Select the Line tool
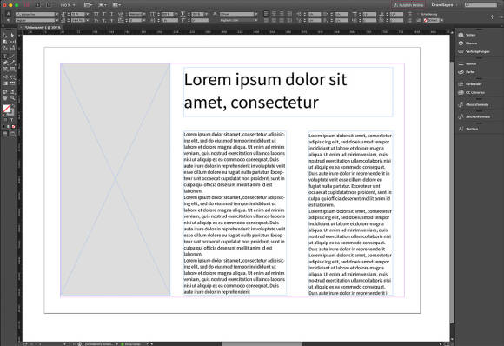Viewport: 504px width, 346px height. pos(12,57)
